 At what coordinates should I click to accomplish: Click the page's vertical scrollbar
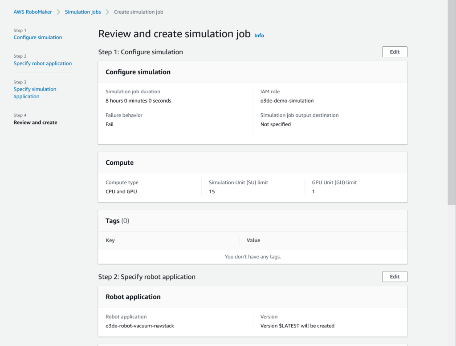(452, 102)
